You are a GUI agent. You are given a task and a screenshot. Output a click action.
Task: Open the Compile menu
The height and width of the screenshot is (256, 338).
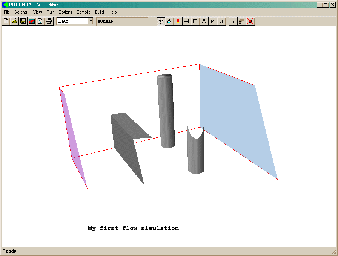[x=83, y=12]
